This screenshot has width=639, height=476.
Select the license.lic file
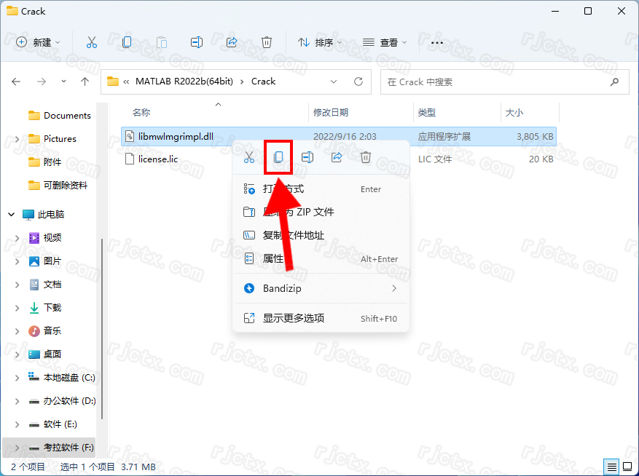point(158,159)
